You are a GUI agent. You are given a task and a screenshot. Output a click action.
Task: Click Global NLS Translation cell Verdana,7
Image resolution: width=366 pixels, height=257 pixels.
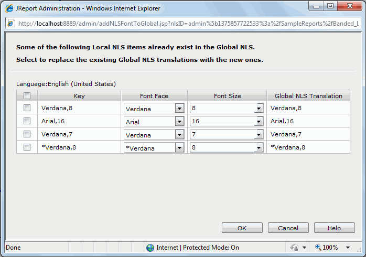[x=286, y=134]
